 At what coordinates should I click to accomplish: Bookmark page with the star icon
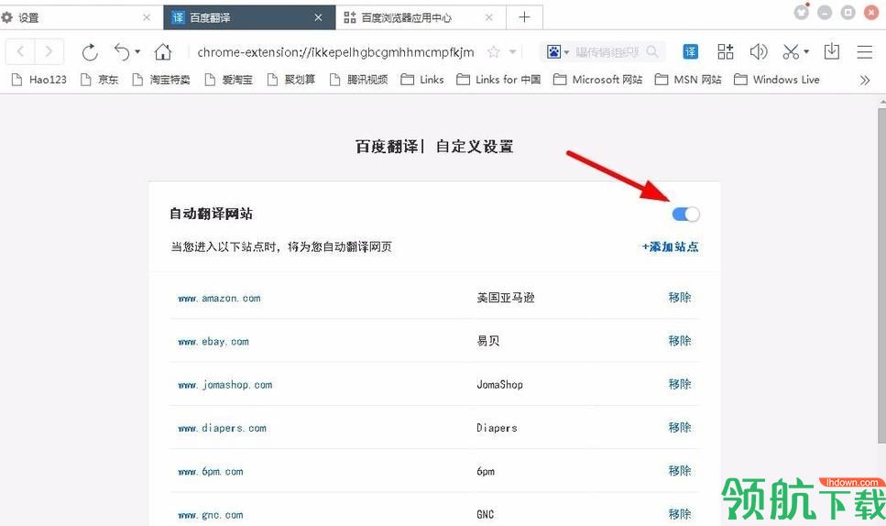pyautogui.click(x=493, y=52)
